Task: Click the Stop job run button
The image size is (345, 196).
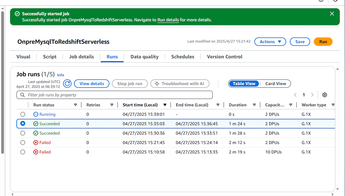Action: [130, 84]
